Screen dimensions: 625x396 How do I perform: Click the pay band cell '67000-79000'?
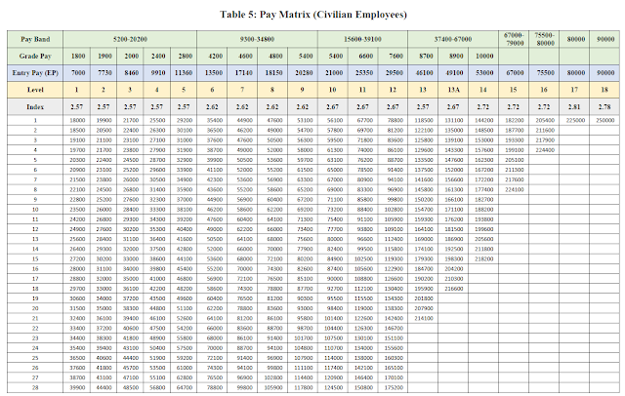pos(514,39)
